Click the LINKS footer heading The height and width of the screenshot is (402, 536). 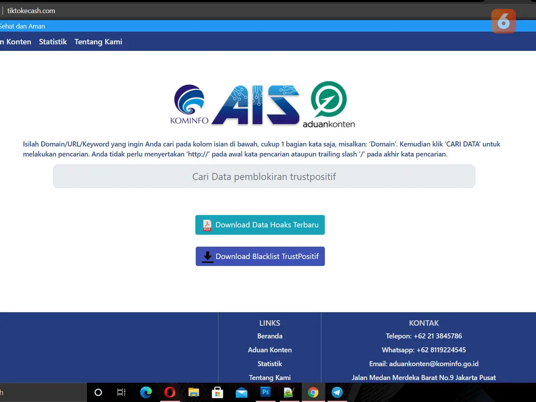point(270,323)
